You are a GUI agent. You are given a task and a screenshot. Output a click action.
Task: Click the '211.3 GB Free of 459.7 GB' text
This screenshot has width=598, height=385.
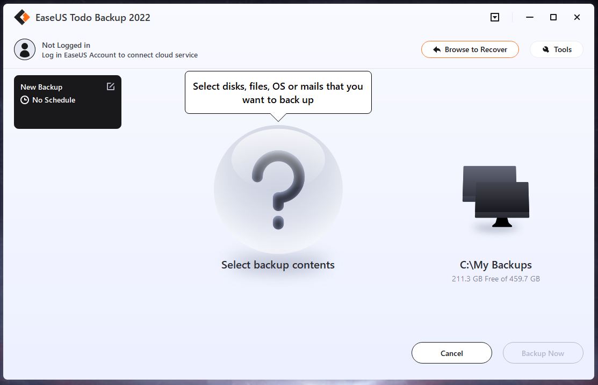tap(496, 279)
